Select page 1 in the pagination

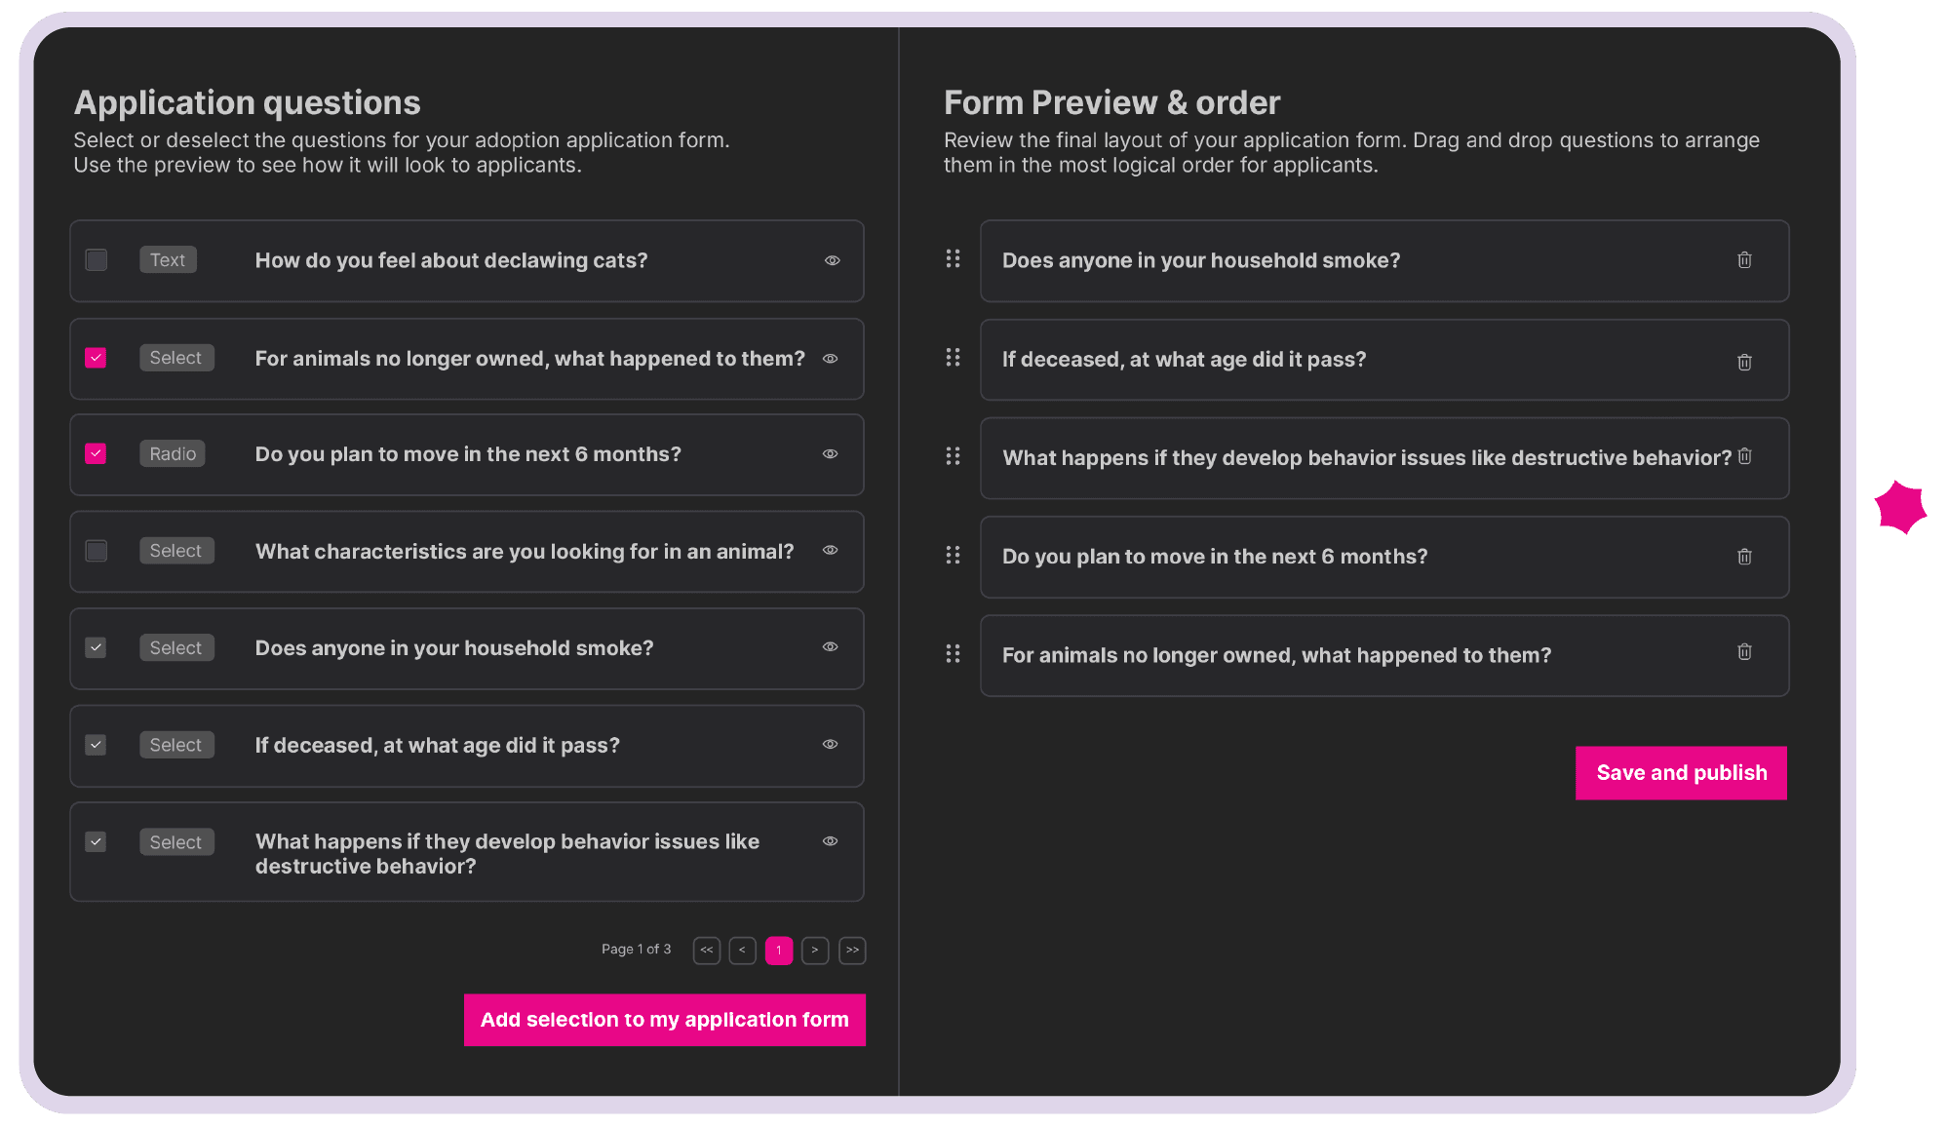[778, 950]
